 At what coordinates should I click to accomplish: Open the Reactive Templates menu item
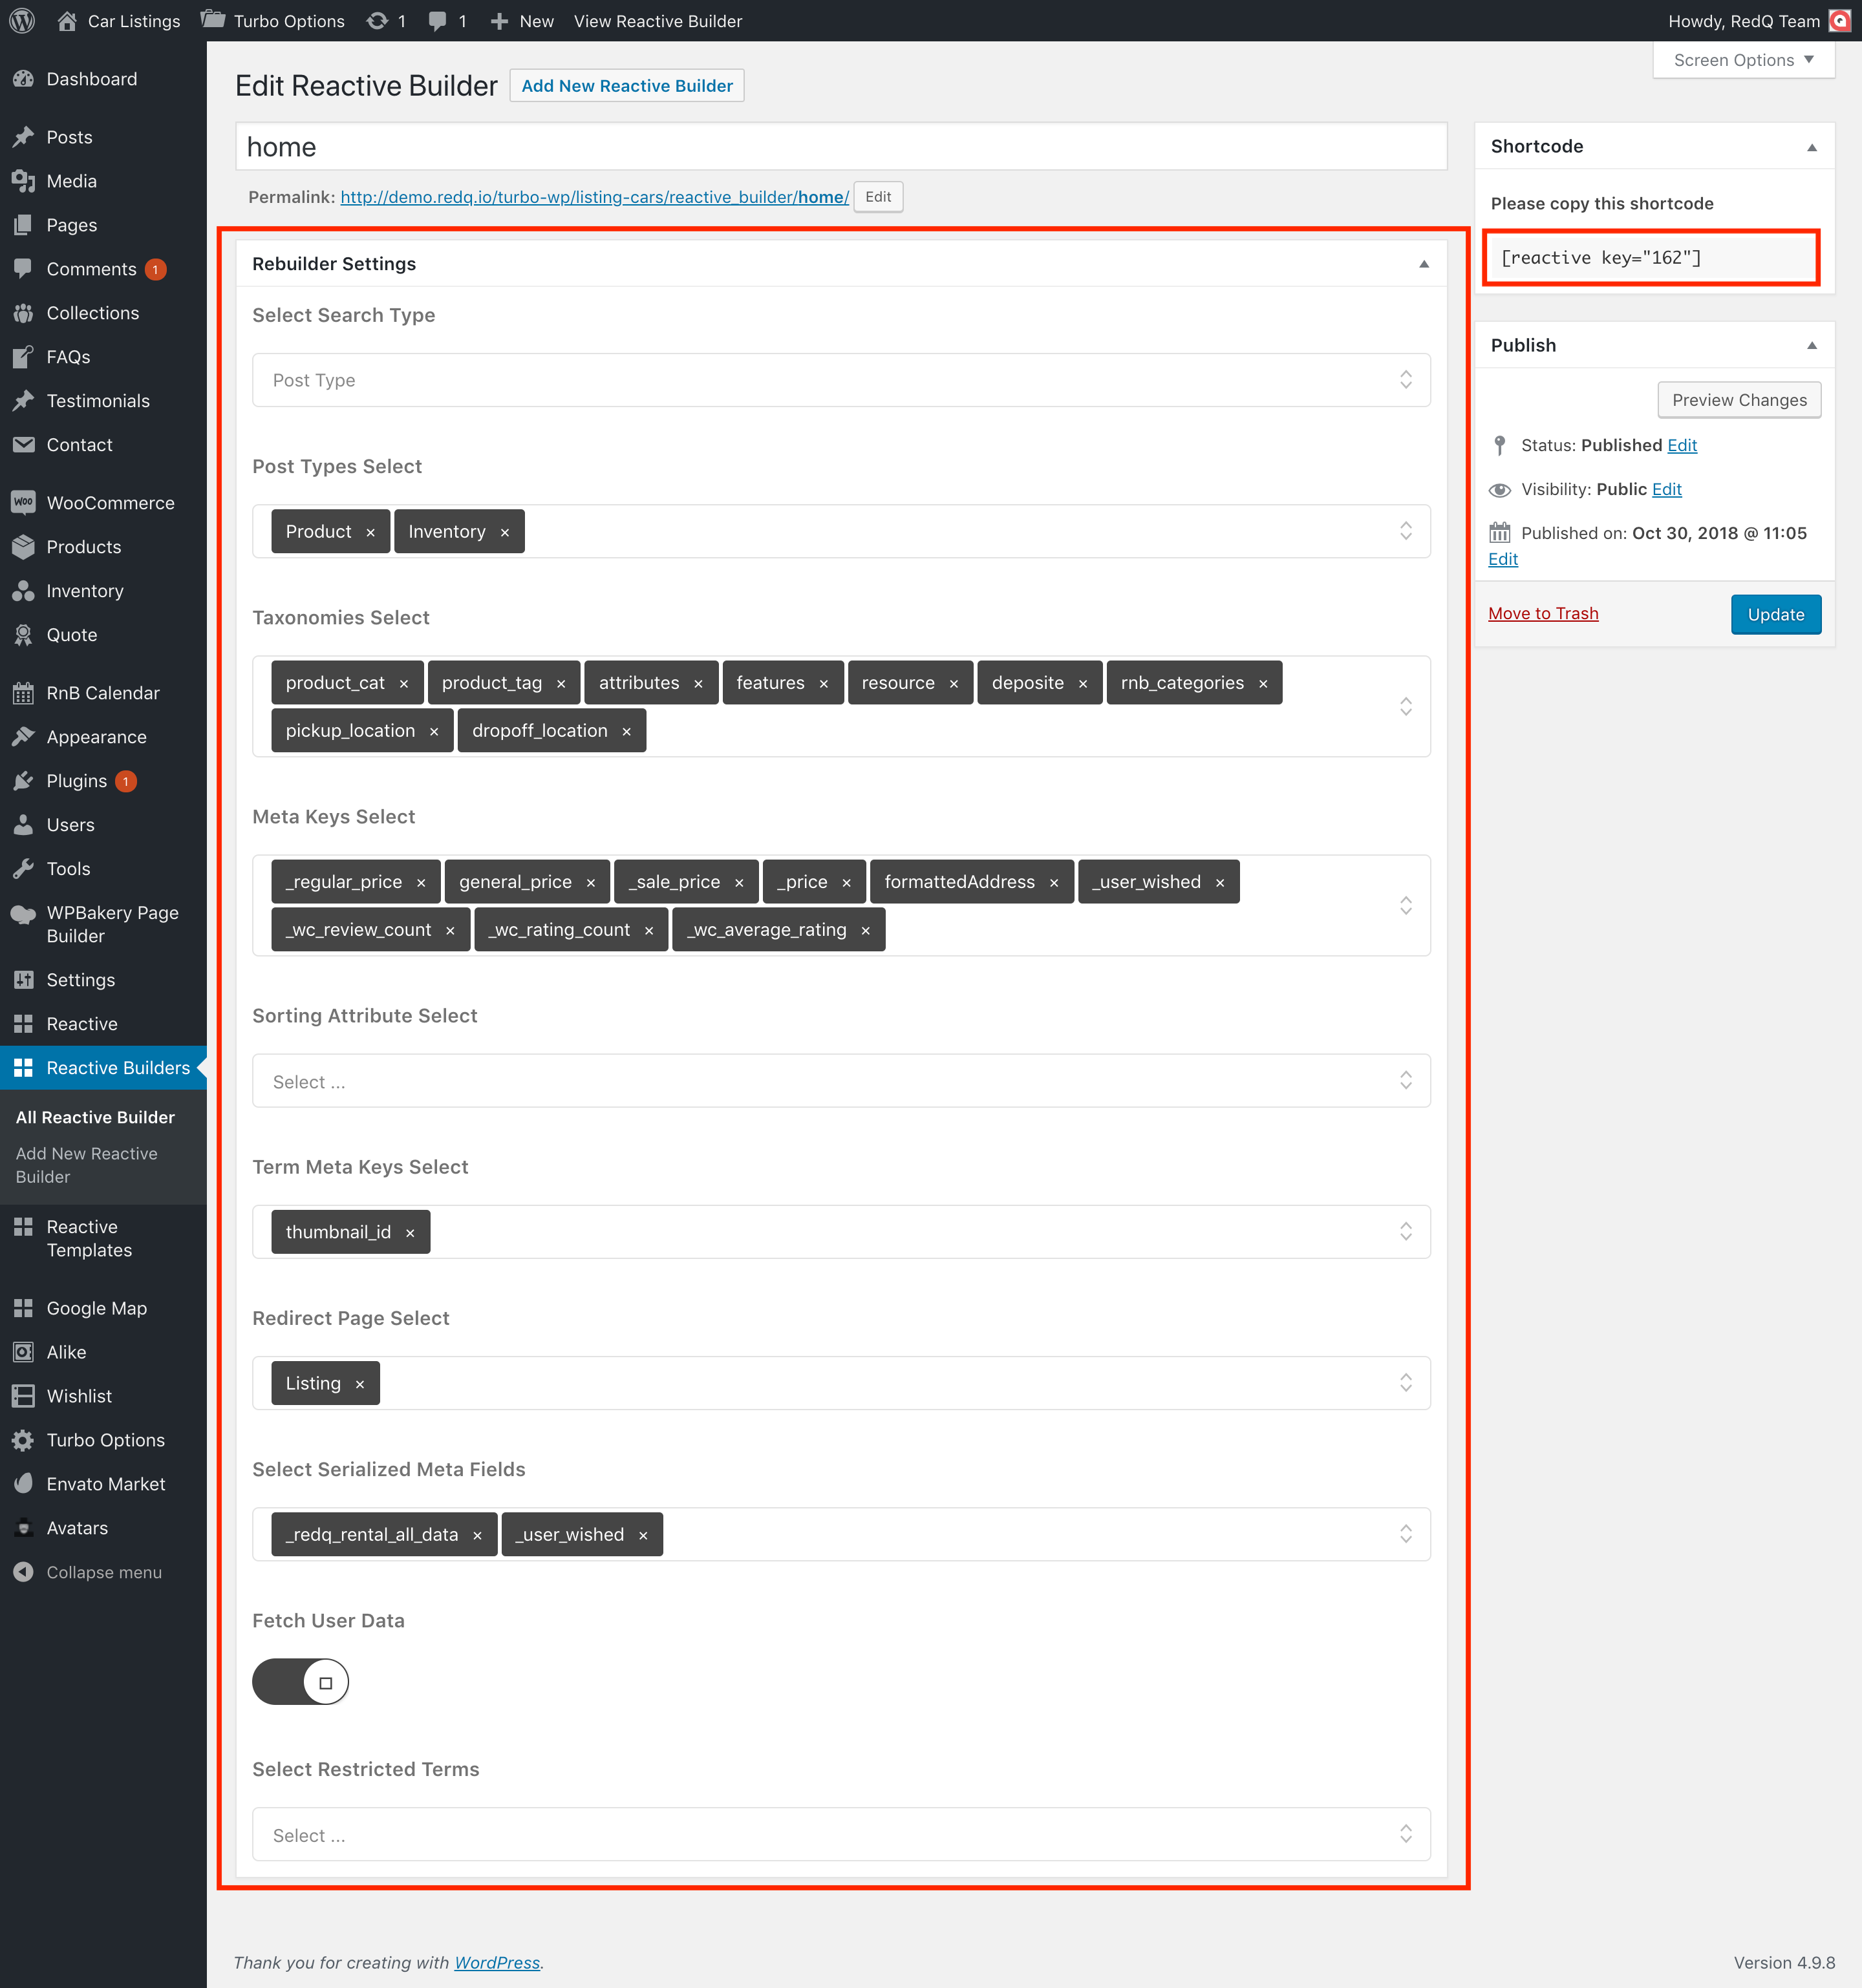click(x=88, y=1238)
